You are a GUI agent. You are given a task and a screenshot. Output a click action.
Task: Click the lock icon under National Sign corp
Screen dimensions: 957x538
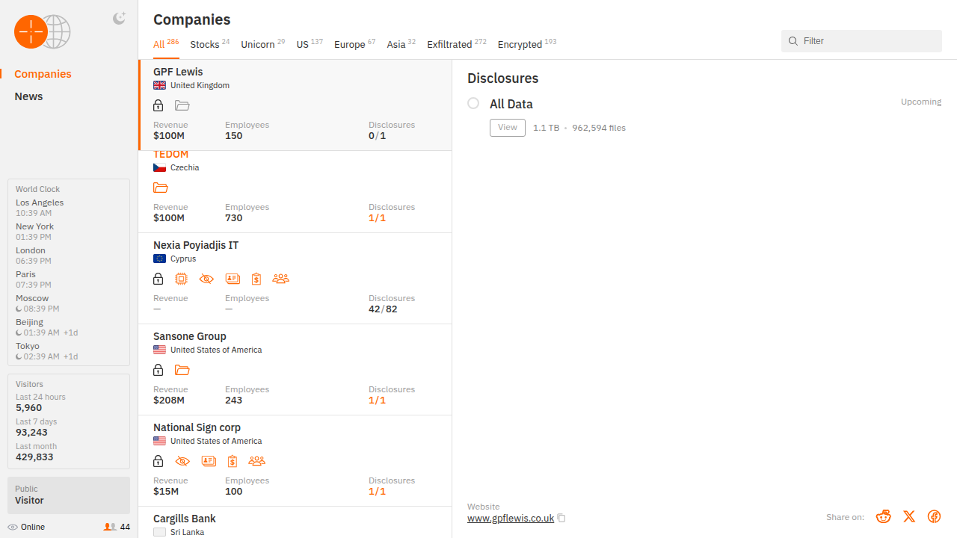click(158, 461)
